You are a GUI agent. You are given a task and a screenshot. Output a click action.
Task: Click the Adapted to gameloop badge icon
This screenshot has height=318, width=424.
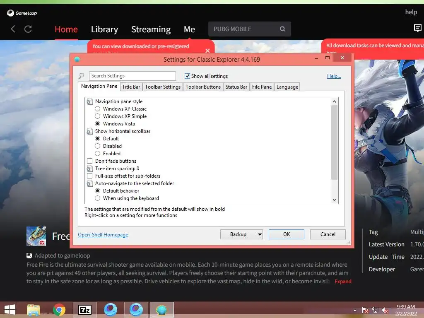(29, 255)
